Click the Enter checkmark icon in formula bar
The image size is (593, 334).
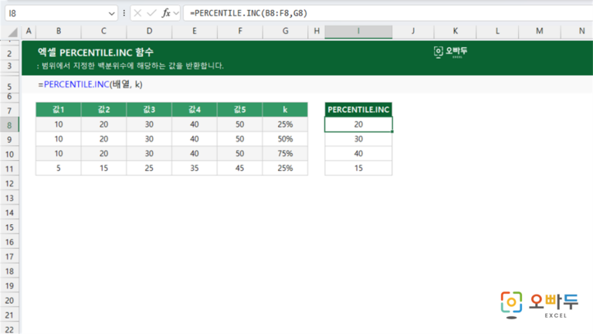151,13
